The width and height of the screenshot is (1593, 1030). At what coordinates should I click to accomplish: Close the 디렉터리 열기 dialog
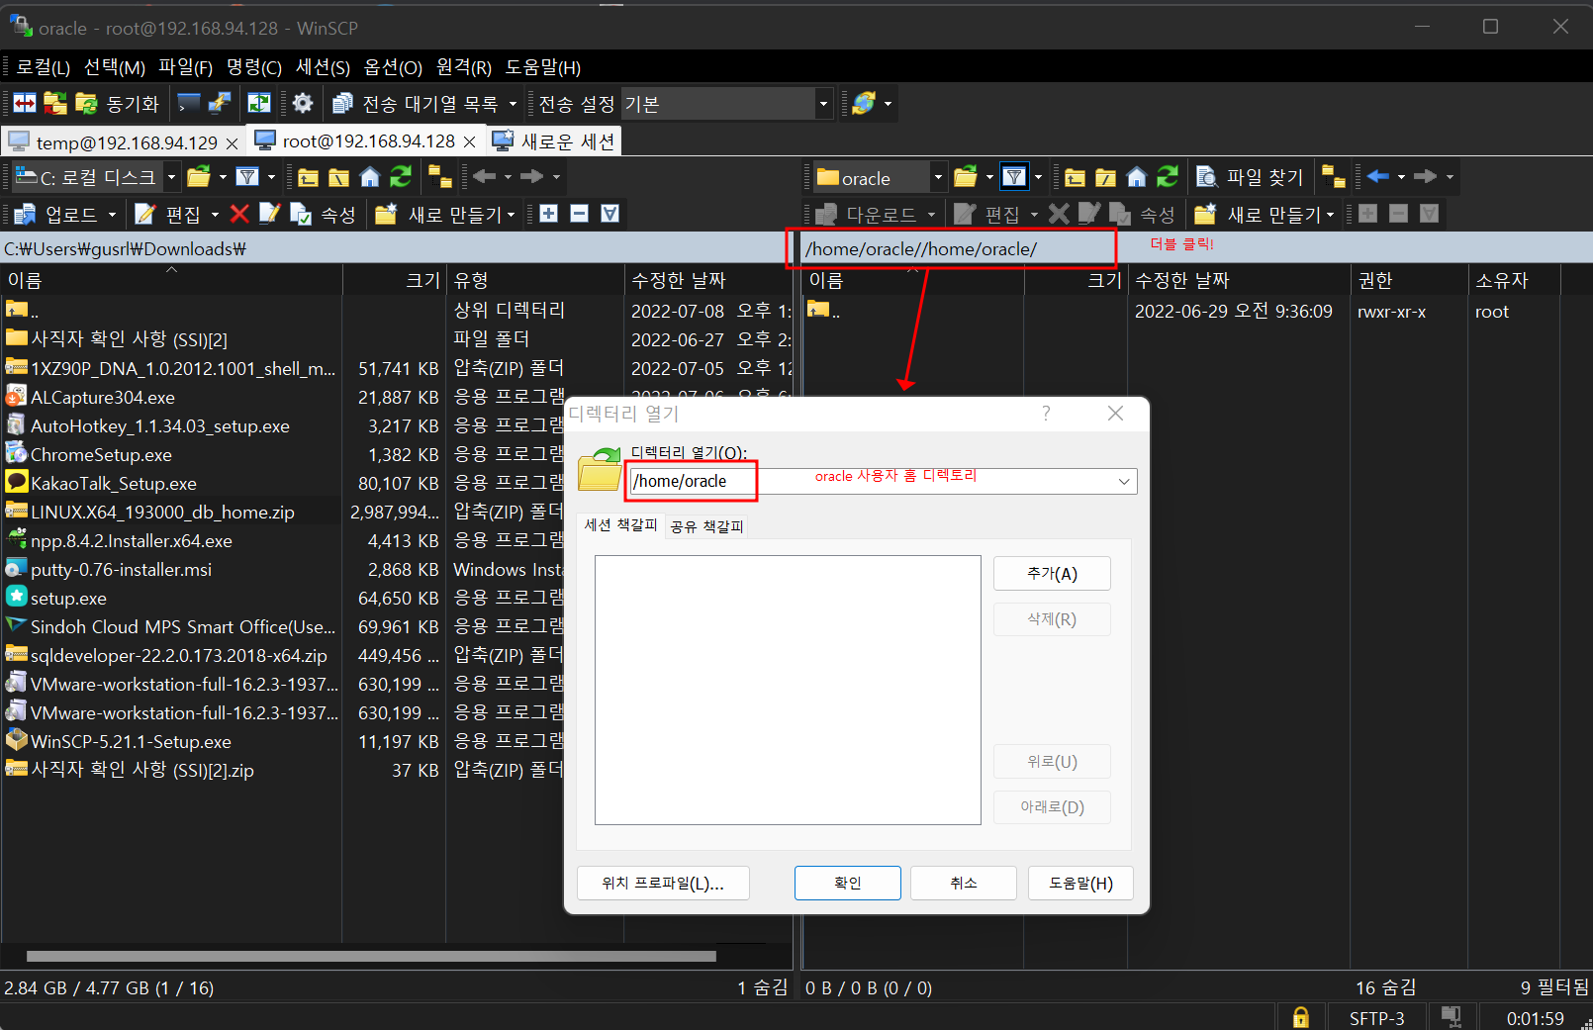[1115, 414]
